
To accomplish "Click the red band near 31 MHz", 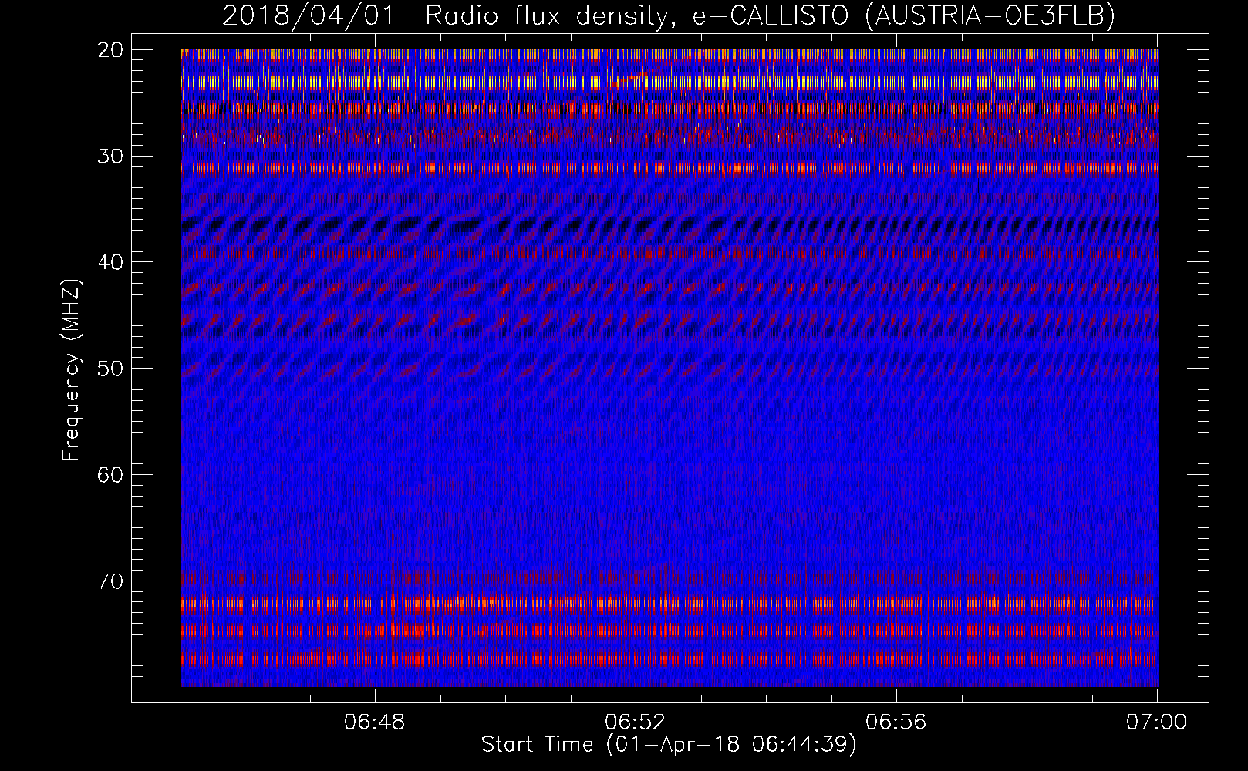I will click(x=670, y=167).
